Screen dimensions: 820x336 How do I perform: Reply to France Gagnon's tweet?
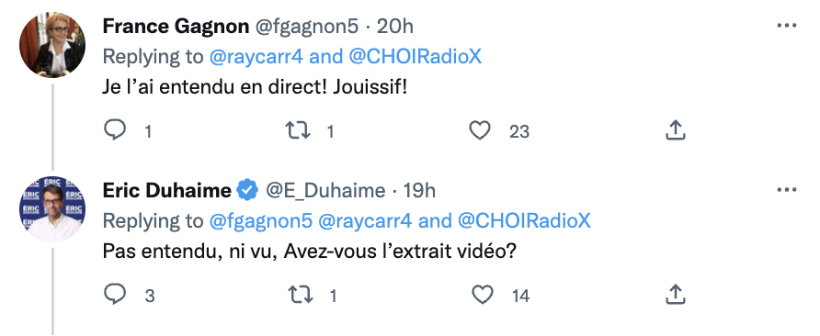coord(115,130)
